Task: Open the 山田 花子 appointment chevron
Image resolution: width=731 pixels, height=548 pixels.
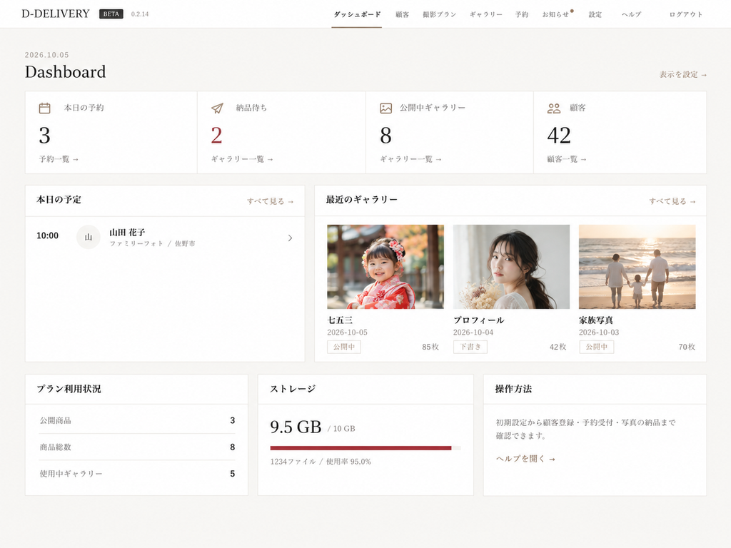Action: tap(290, 238)
